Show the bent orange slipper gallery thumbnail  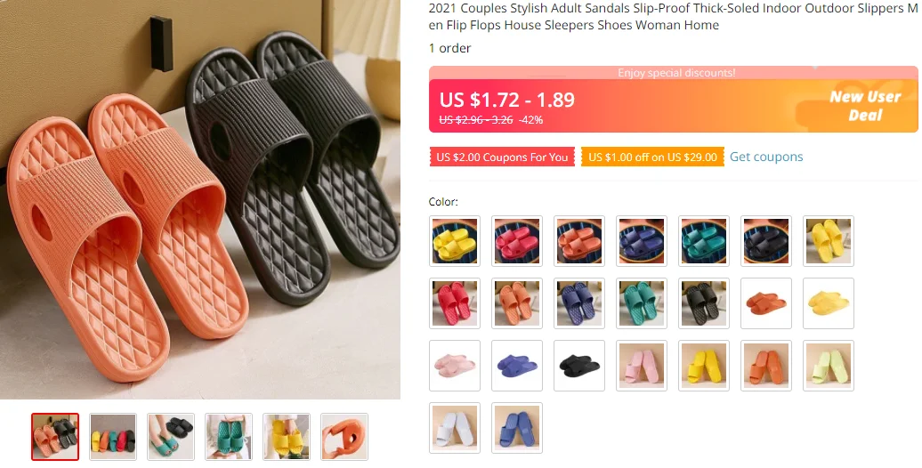pyautogui.click(x=344, y=437)
